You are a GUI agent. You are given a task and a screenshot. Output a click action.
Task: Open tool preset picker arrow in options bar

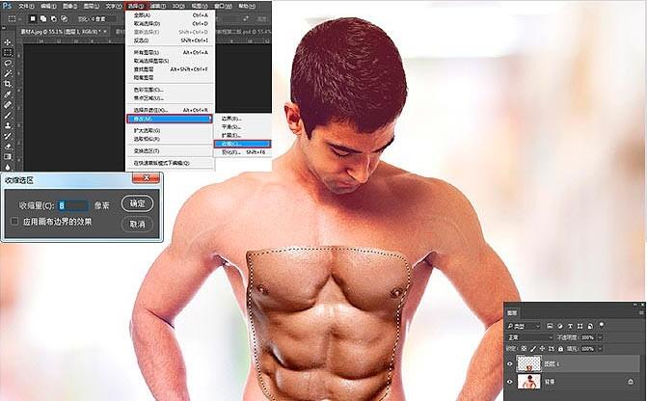19,18
